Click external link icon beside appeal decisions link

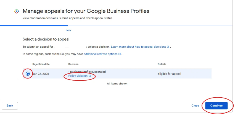(x=168, y=47)
